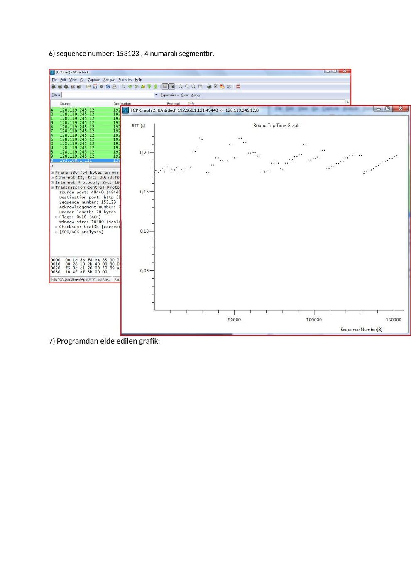Toggle packet list colorize button
Image resolution: width=411 pixels, height=581 pixels.
click(165, 87)
